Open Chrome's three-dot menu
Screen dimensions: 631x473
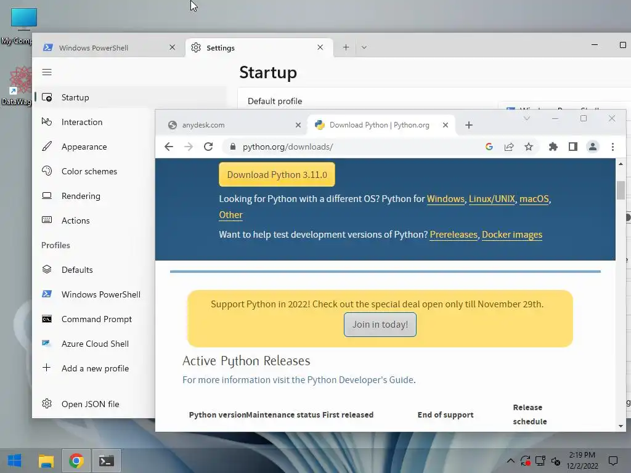tap(613, 147)
